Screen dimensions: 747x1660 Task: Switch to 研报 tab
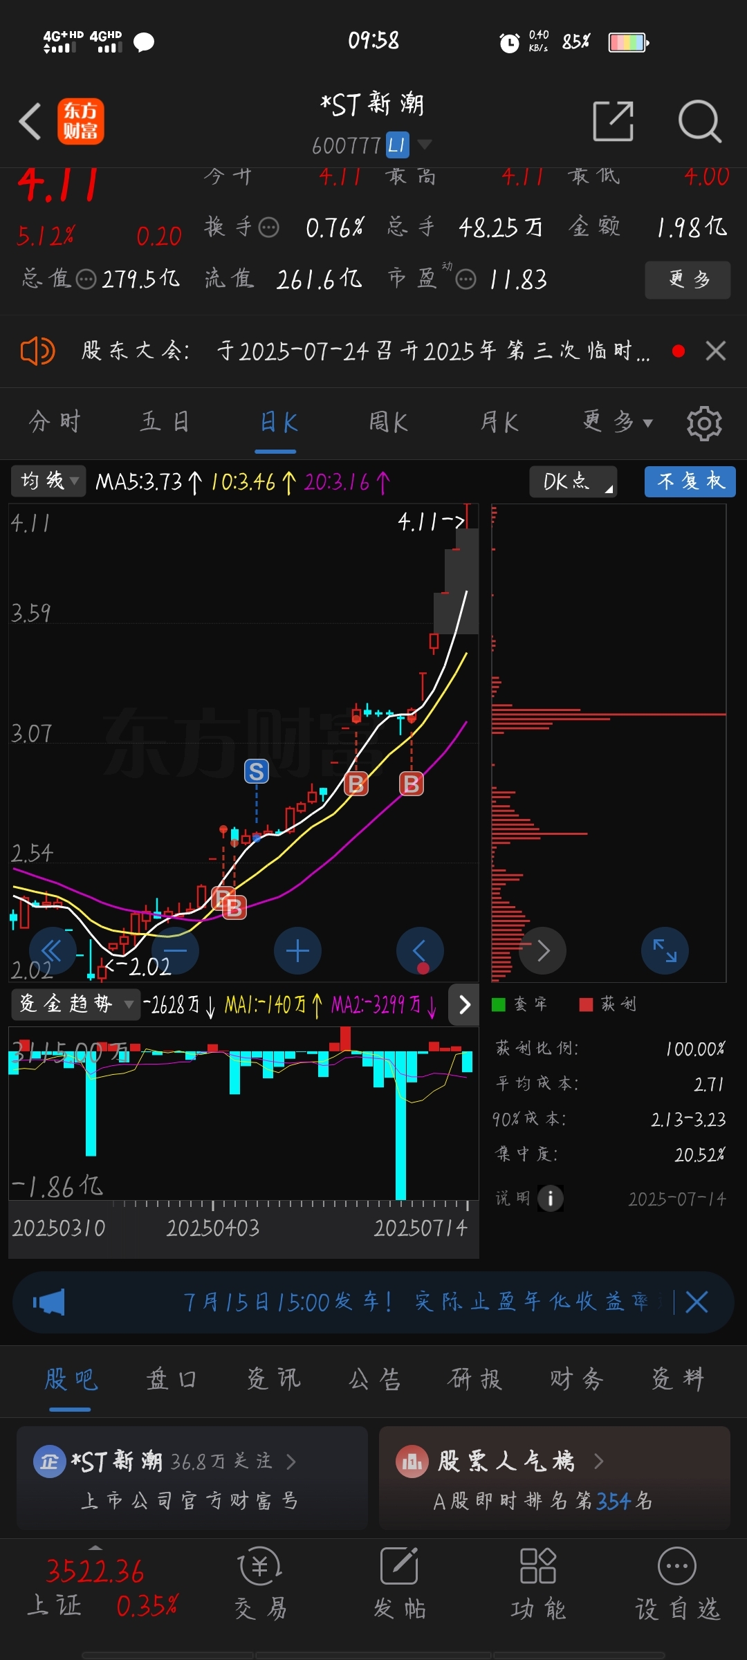coord(474,1379)
